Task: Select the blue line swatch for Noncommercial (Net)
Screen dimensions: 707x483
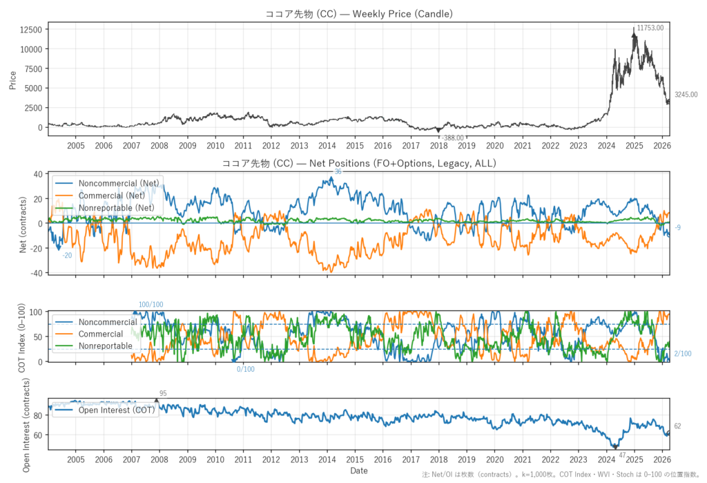Action: tap(65, 183)
